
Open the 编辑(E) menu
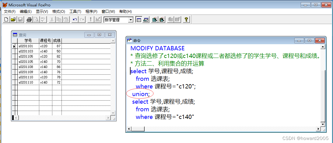[26, 12]
